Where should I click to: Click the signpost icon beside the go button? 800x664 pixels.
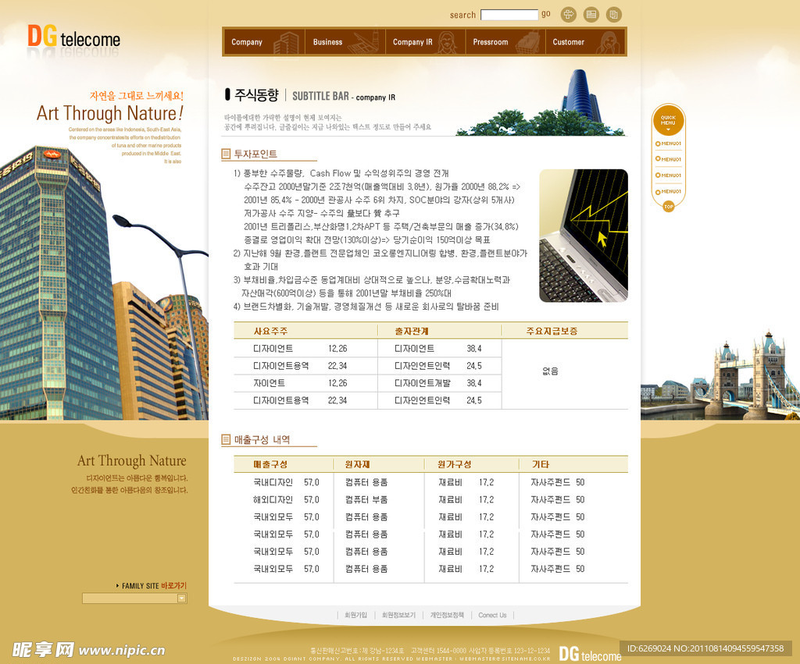coord(569,14)
